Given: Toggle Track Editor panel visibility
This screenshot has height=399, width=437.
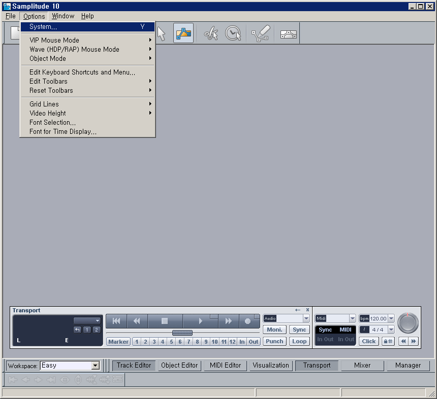Looking at the screenshot, I should (x=134, y=366).
